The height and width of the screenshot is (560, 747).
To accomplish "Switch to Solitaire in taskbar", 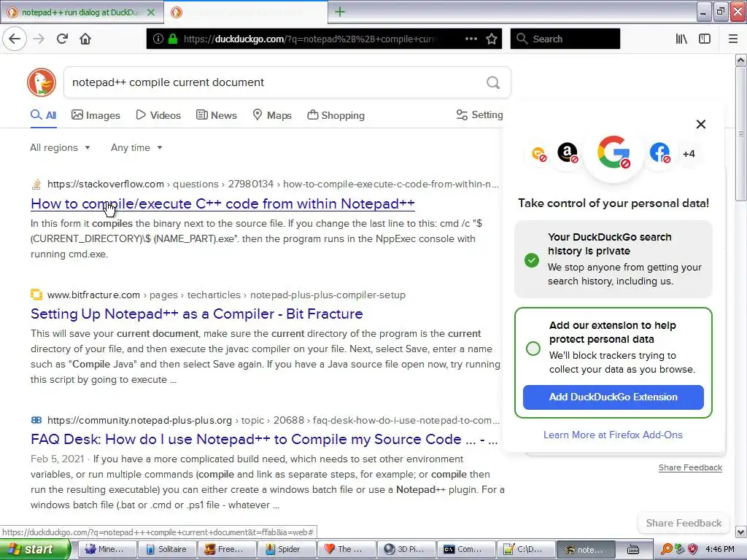I will 167,549.
